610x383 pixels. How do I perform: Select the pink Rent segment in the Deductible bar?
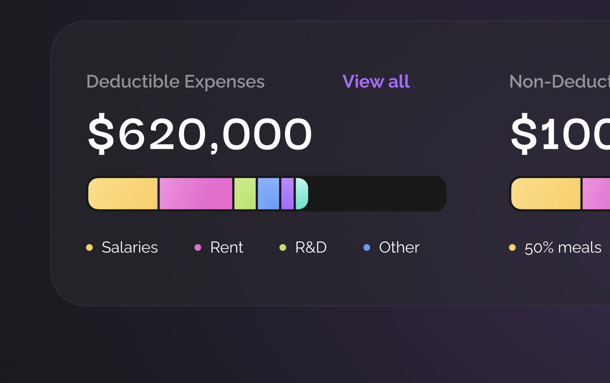coord(196,194)
